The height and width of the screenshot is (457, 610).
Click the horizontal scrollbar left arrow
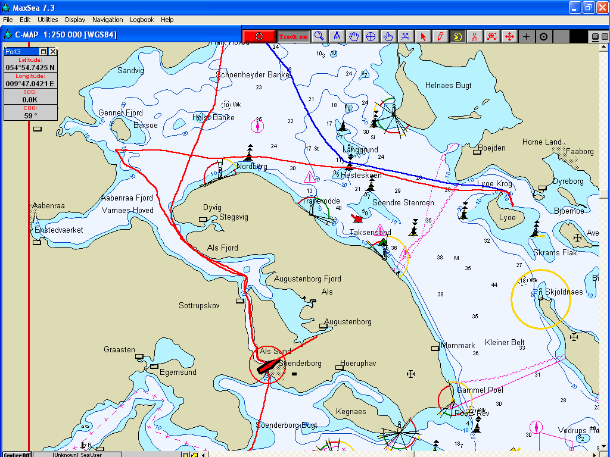click(203, 454)
